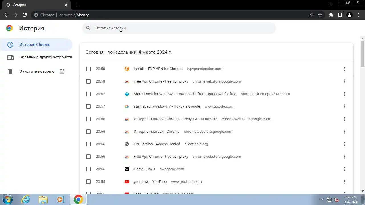Tick checkbox for Home - OWO entry
Image resolution: width=365 pixels, height=205 pixels.
88,169
